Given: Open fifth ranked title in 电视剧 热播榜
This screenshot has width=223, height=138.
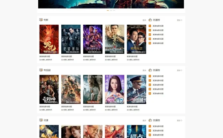Looking at the screenshot, I should pyautogui.click(x=158, y=93).
